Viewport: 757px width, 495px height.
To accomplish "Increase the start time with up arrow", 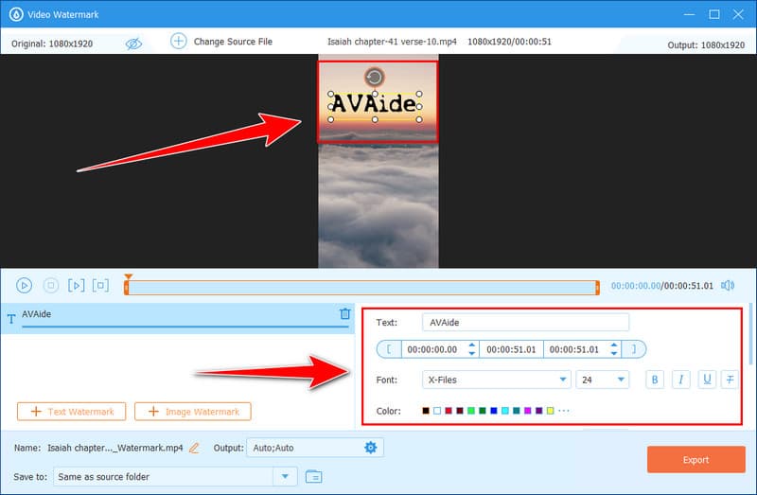I will point(471,345).
